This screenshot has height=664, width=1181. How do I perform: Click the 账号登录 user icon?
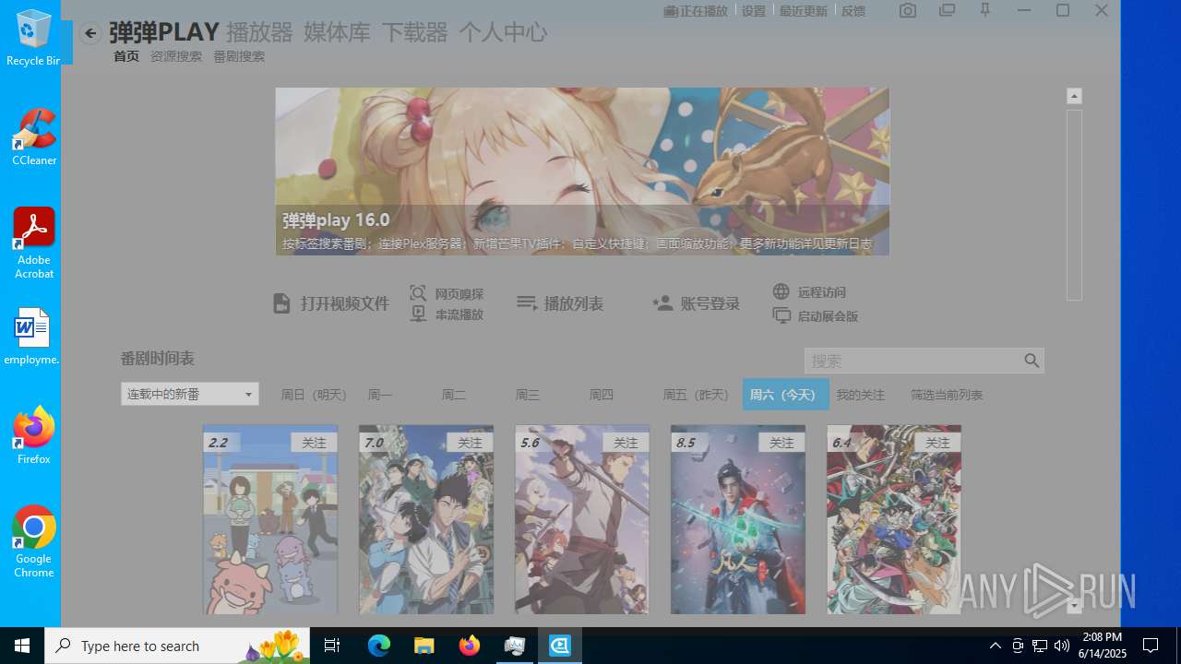[662, 303]
